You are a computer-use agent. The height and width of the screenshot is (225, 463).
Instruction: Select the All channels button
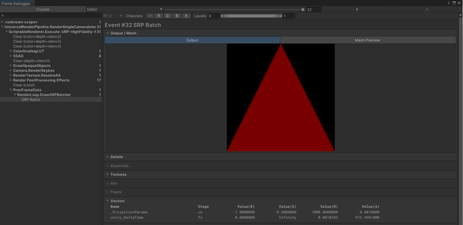(150, 16)
